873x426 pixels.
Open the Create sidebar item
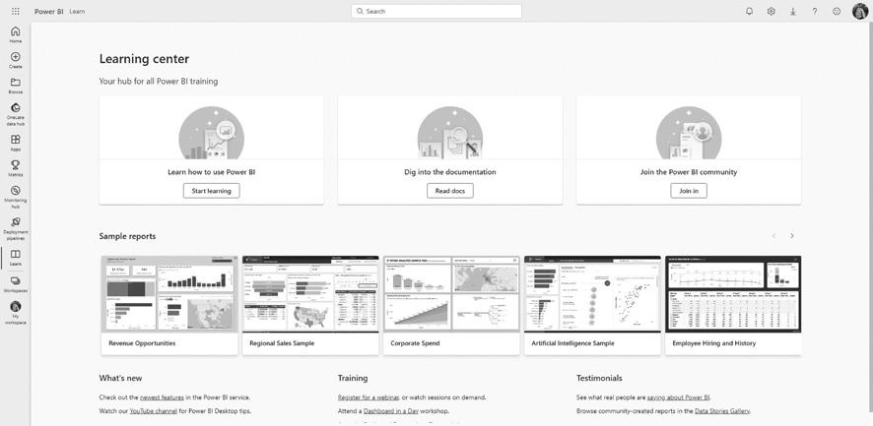click(15, 60)
